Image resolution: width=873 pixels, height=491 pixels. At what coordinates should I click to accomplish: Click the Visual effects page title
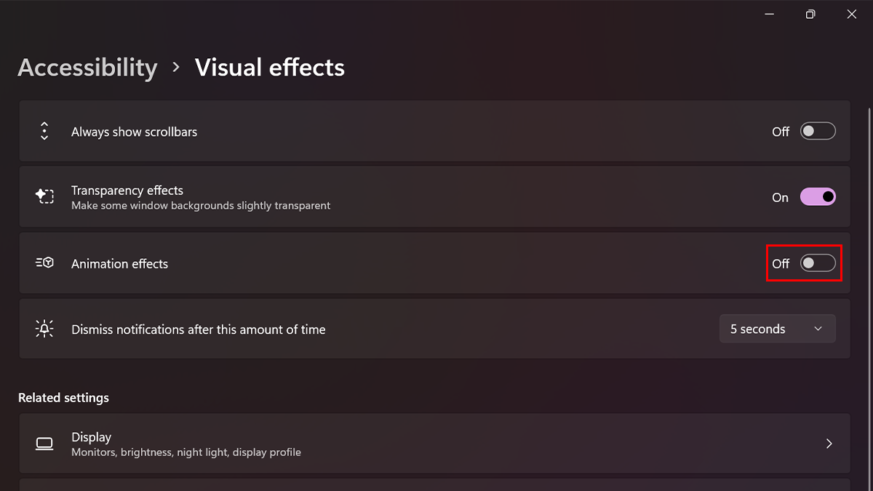[270, 68]
